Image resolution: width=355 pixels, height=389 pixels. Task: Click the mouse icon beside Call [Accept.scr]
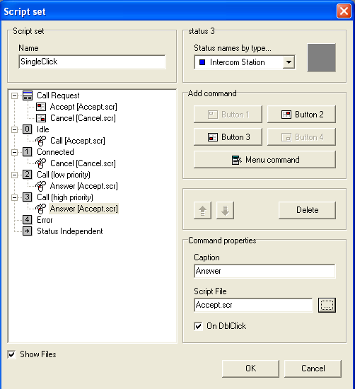click(x=41, y=141)
